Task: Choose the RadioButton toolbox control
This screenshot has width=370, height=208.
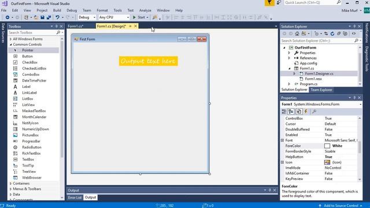Action: coord(32,147)
